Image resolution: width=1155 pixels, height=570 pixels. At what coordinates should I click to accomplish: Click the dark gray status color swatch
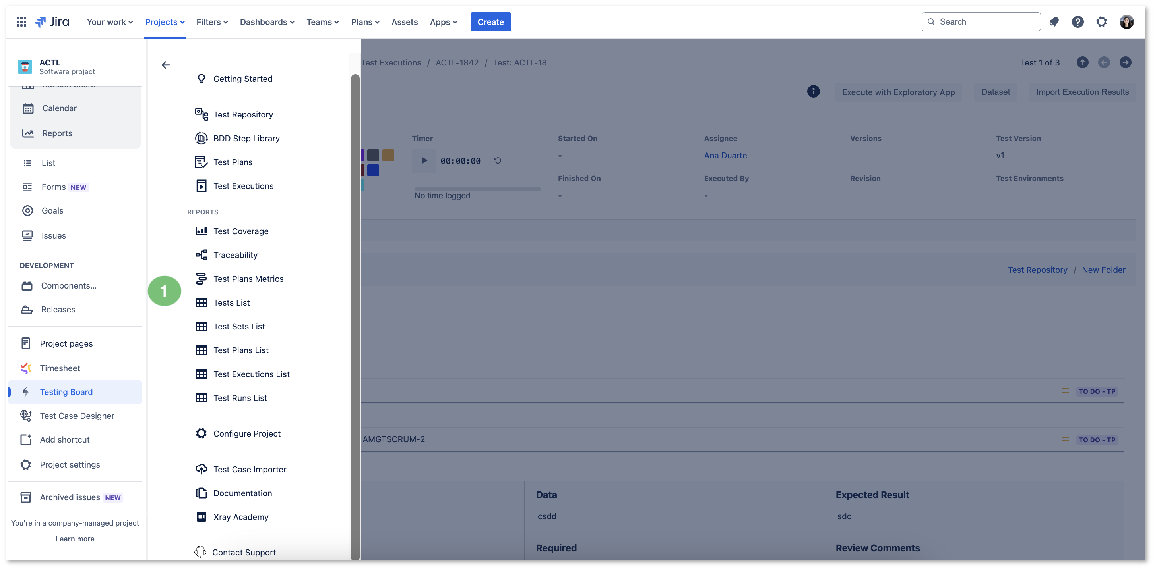tap(373, 155)
